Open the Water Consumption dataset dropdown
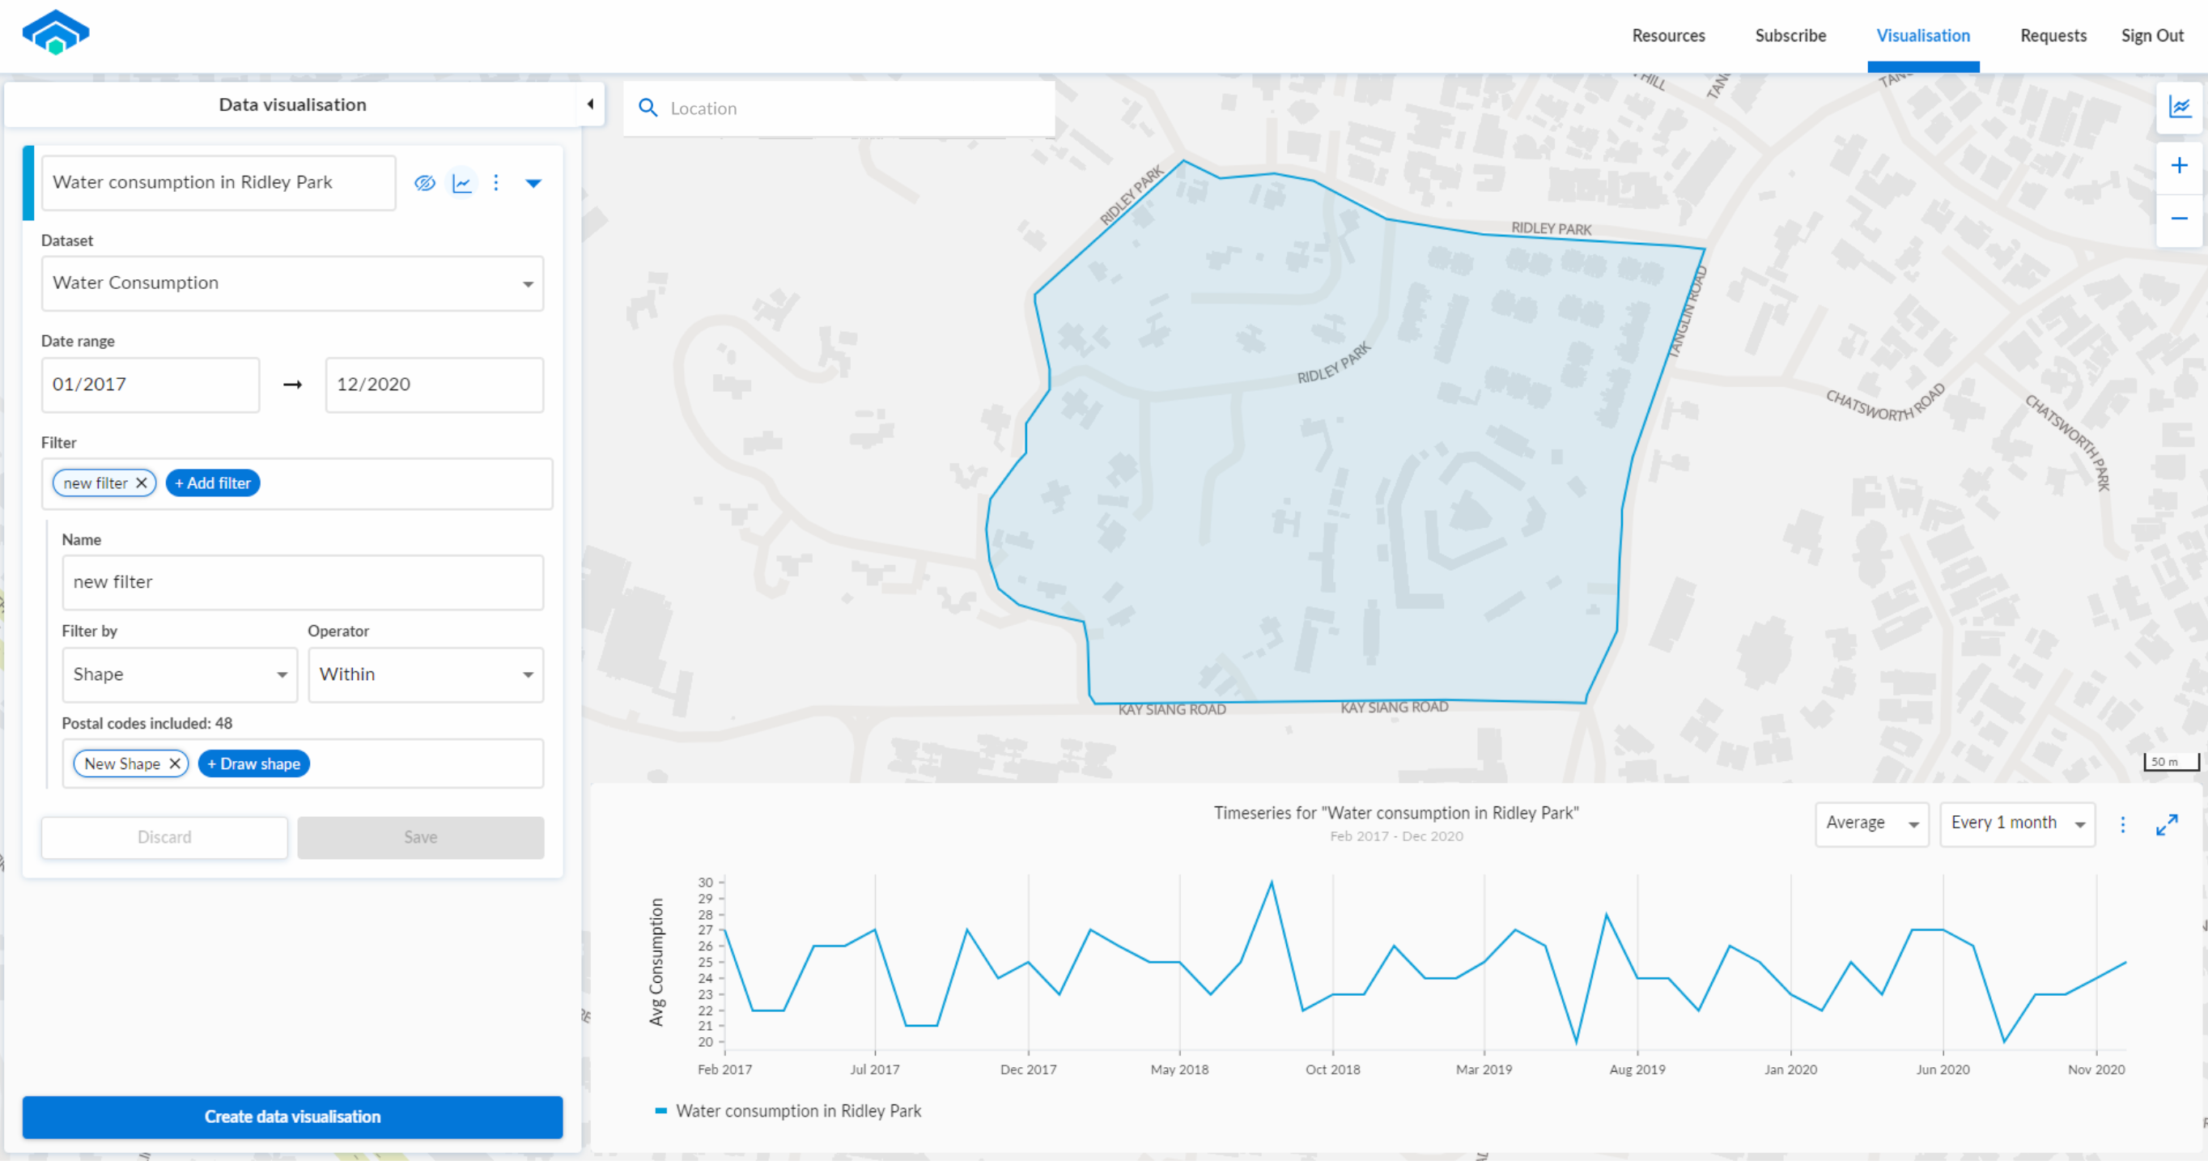 [292, 283]
